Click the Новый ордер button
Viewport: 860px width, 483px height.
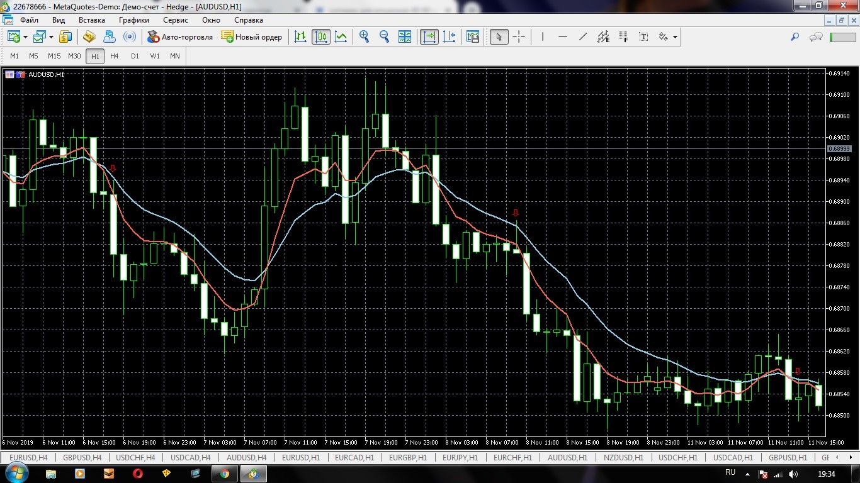point(252,37)
